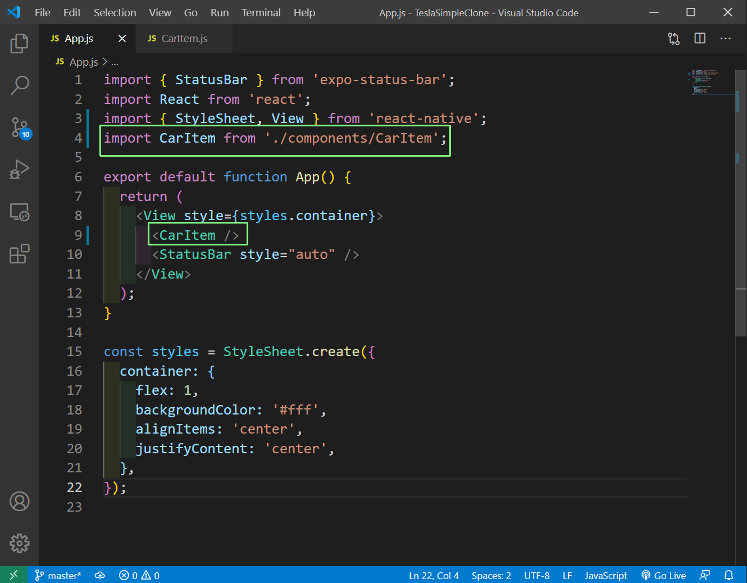Open changes compare icon in editor toolbar
747x583 pixels.
click(x=673, y=38)
